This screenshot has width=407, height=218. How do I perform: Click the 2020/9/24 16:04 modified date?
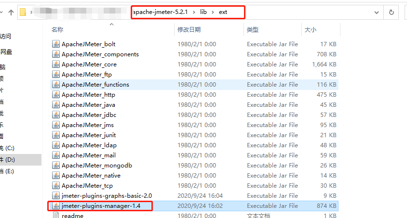[x=200, y=195]
